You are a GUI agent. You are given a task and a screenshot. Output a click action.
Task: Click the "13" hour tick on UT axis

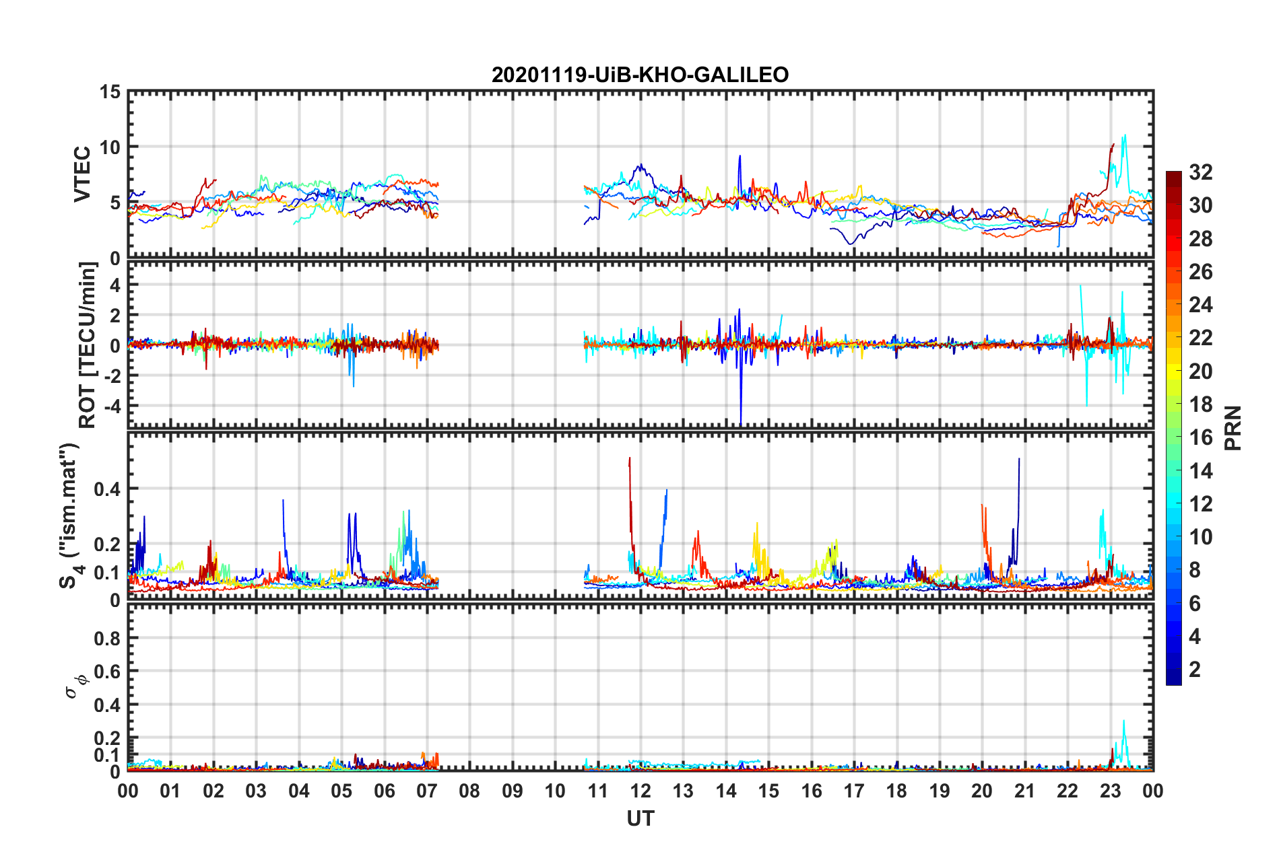click(683, 791)
